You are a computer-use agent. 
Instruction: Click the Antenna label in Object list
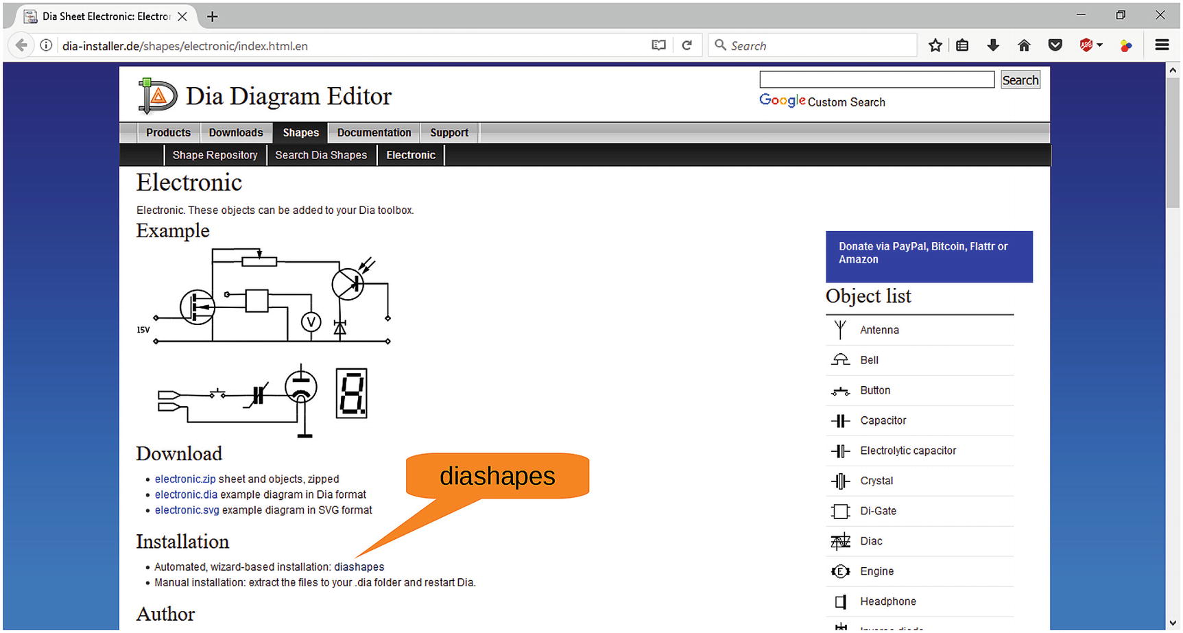[x=879, y=330]
